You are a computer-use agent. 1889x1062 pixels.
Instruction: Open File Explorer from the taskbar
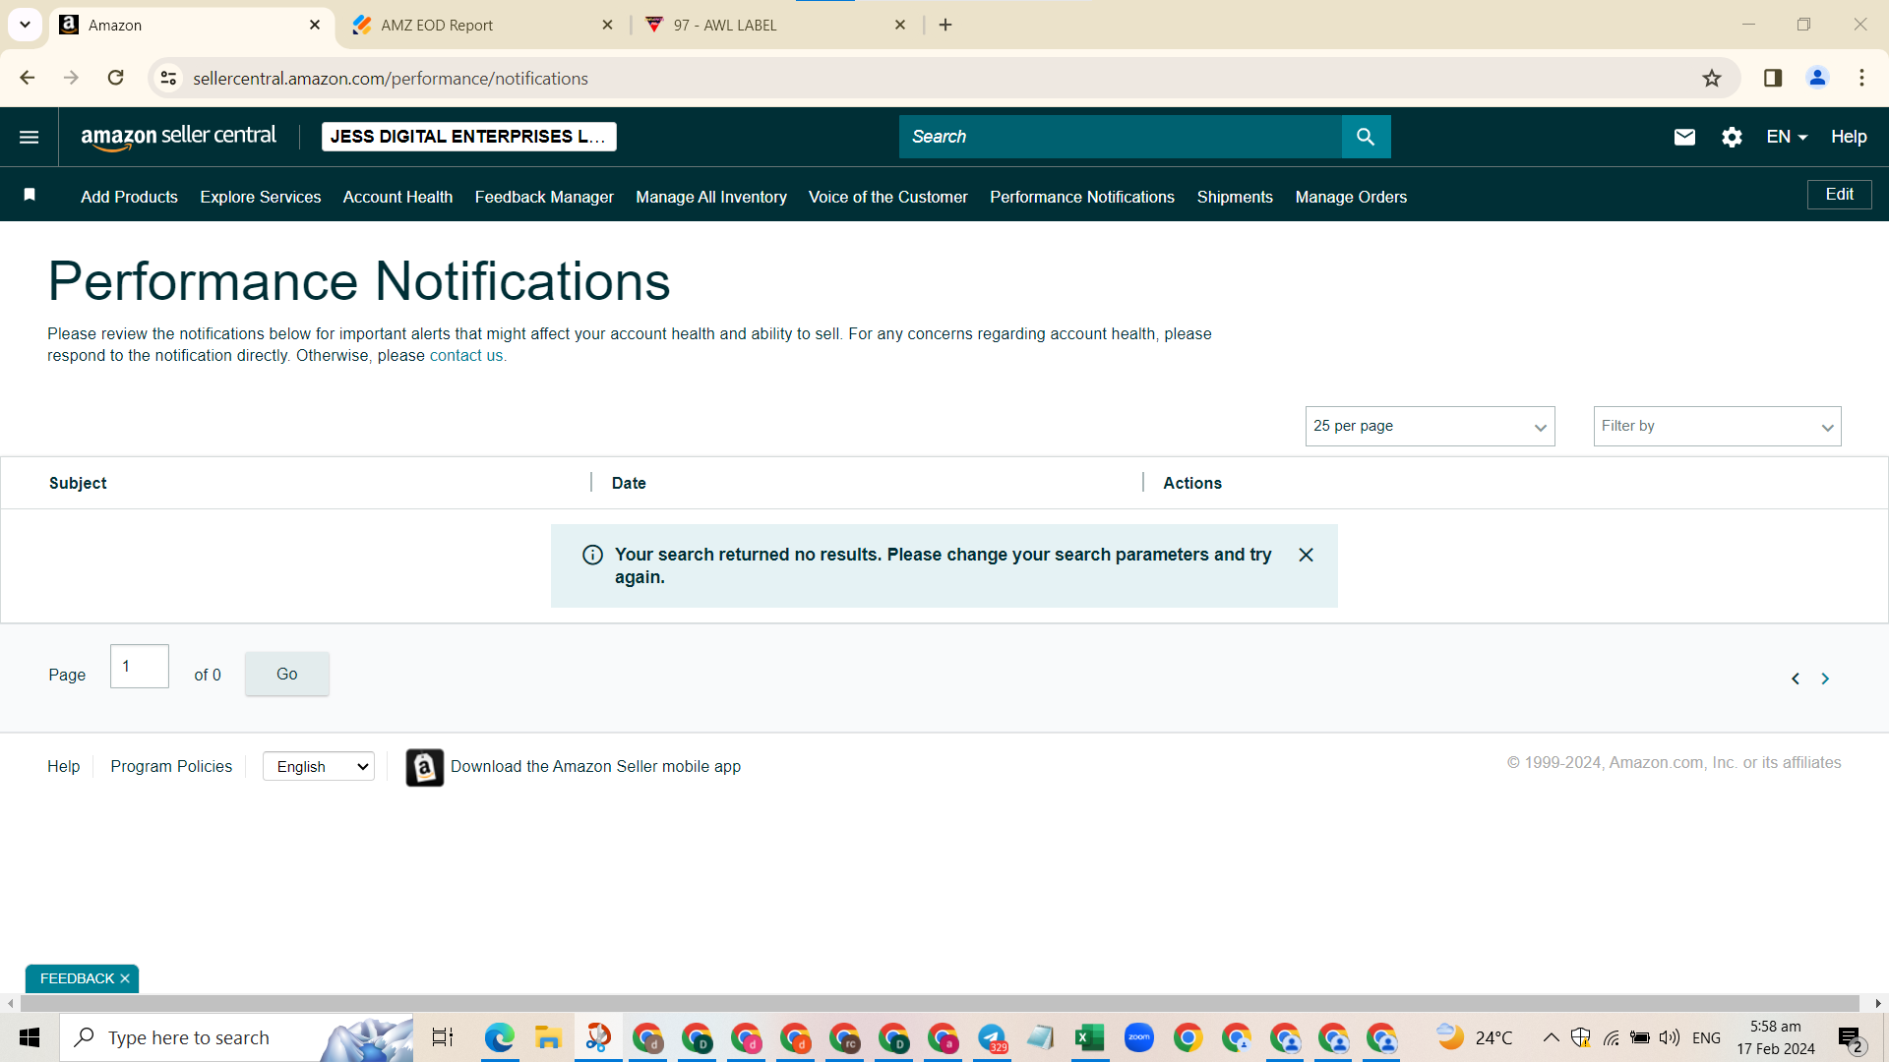pos(548,1037)
